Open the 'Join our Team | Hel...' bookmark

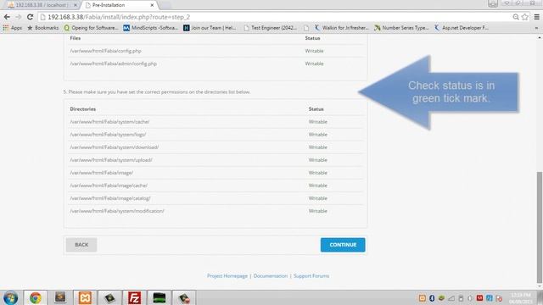(x=210, y=28)
